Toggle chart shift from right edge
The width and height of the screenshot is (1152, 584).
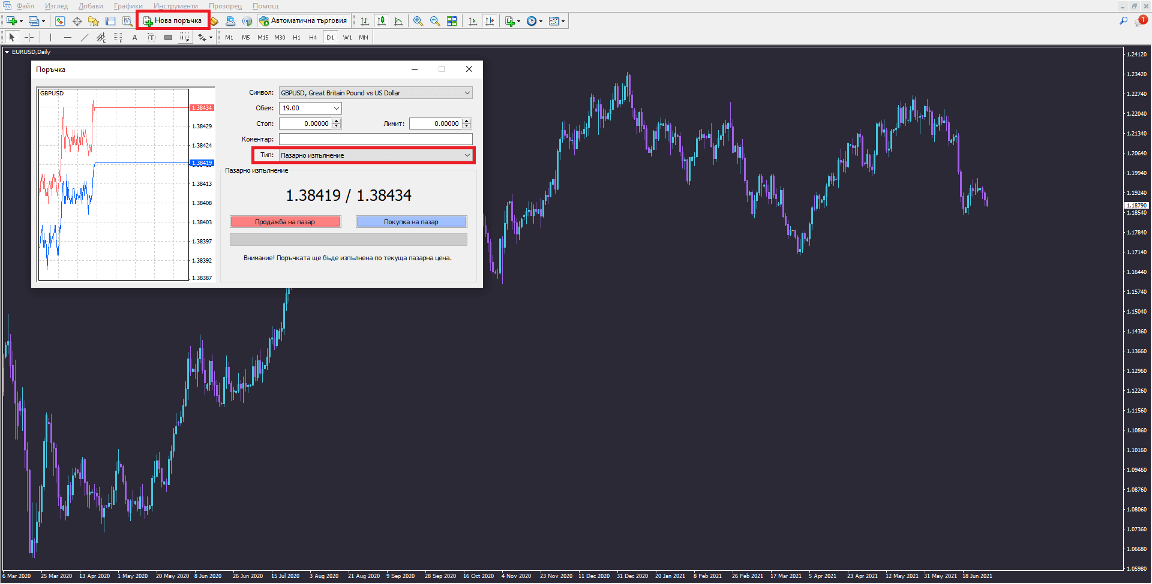coord(490,21)
